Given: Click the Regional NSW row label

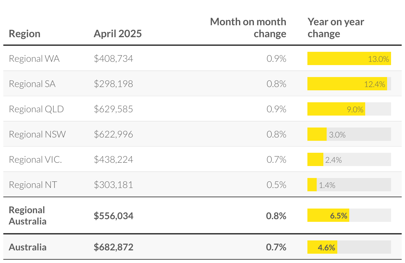Looking at the screenshot, I should tap(37, 134).
